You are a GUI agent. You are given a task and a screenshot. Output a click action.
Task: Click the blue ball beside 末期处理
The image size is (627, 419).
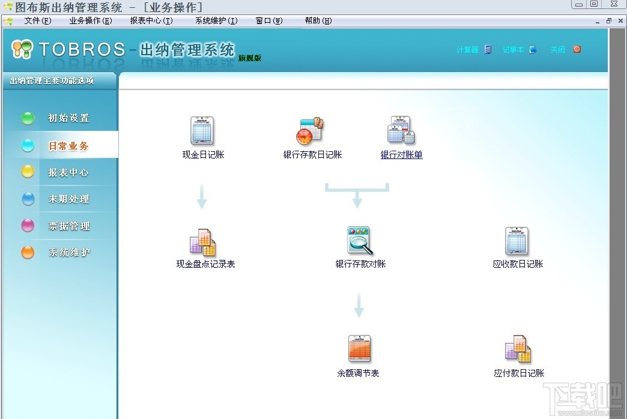click(28, 199)
